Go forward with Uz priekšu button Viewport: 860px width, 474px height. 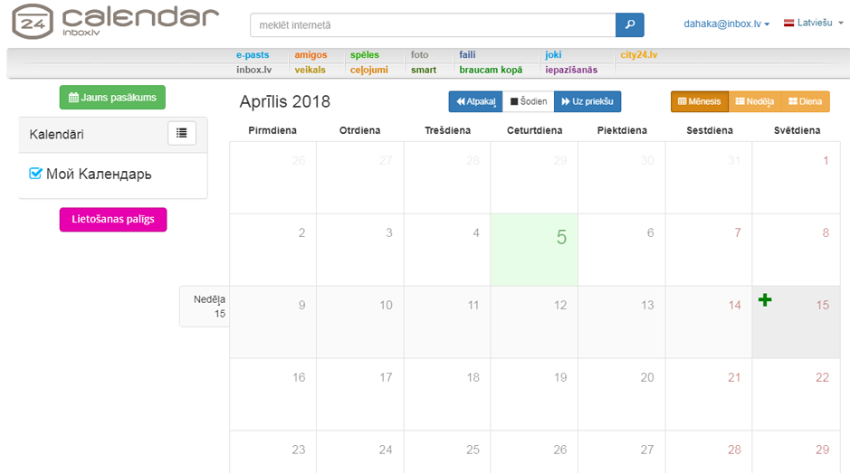[x=588, y=101]
